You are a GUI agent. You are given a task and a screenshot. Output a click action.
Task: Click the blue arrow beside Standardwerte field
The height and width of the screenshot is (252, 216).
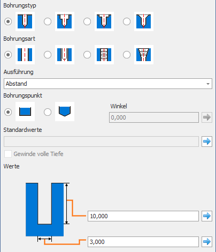(207, 142)
